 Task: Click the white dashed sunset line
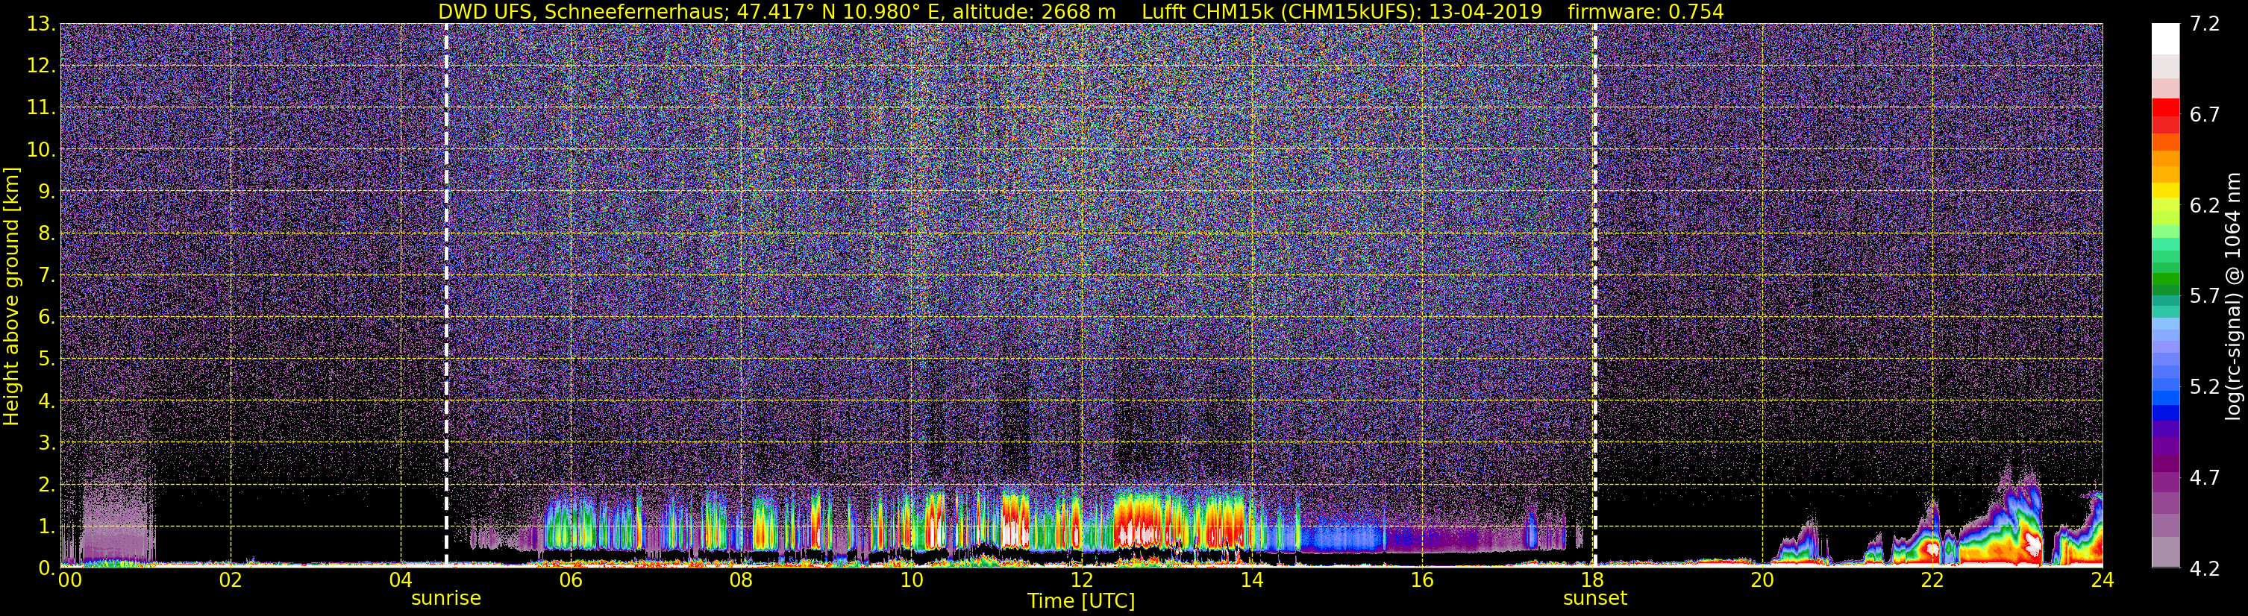[x=1595, y=296]
